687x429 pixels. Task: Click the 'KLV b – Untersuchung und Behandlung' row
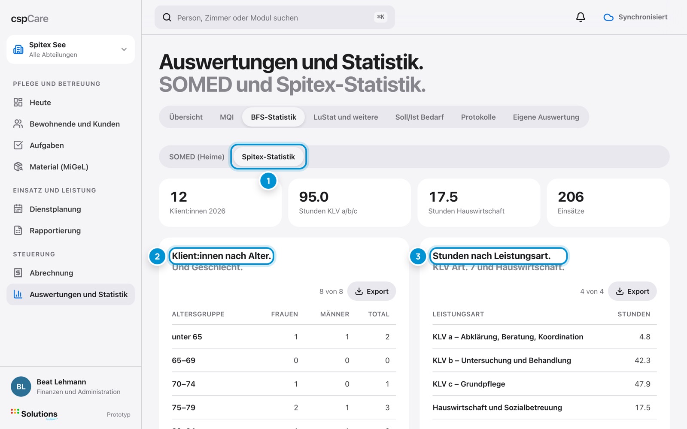[x=544, y=360]
